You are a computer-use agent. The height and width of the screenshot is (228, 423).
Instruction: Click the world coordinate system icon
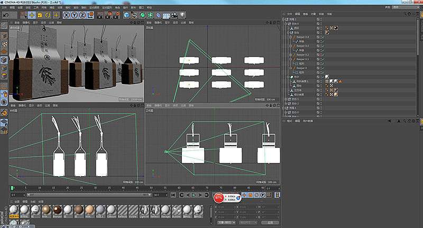click(90, 15)
